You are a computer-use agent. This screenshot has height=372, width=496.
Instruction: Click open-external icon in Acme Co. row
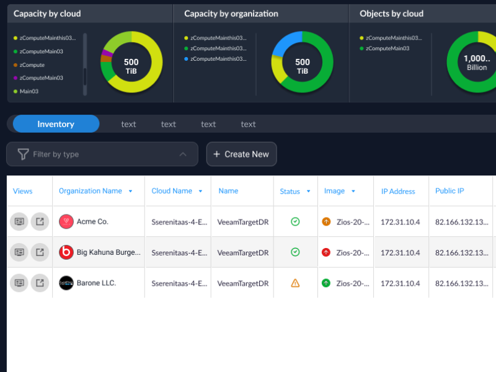40,221
